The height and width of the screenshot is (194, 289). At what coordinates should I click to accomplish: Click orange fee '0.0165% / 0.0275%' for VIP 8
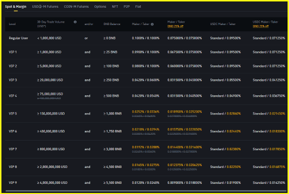145,165
